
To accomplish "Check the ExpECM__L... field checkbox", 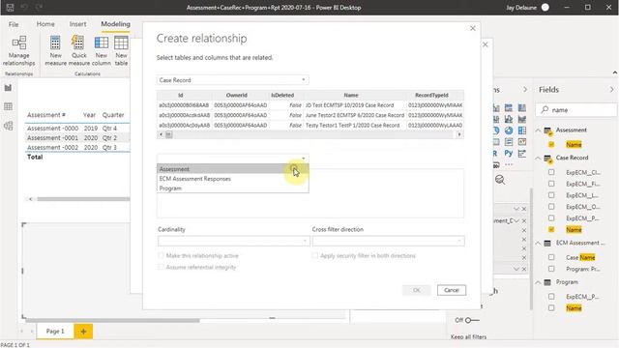I will [551, 195].
